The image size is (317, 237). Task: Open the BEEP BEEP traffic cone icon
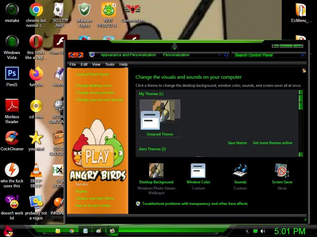click(x=36, y=175)
